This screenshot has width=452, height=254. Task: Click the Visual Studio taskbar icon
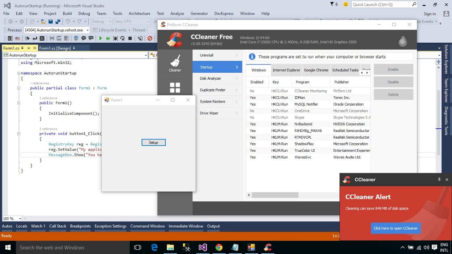click(202, 247)
